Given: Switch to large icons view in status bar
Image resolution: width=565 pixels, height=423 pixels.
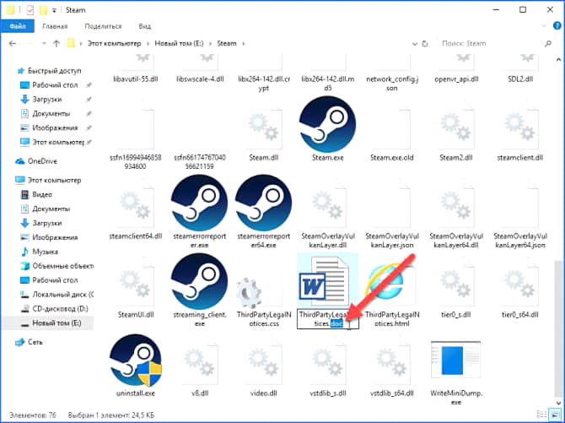Looking at the screenshot, I should (x=556, y=415).
